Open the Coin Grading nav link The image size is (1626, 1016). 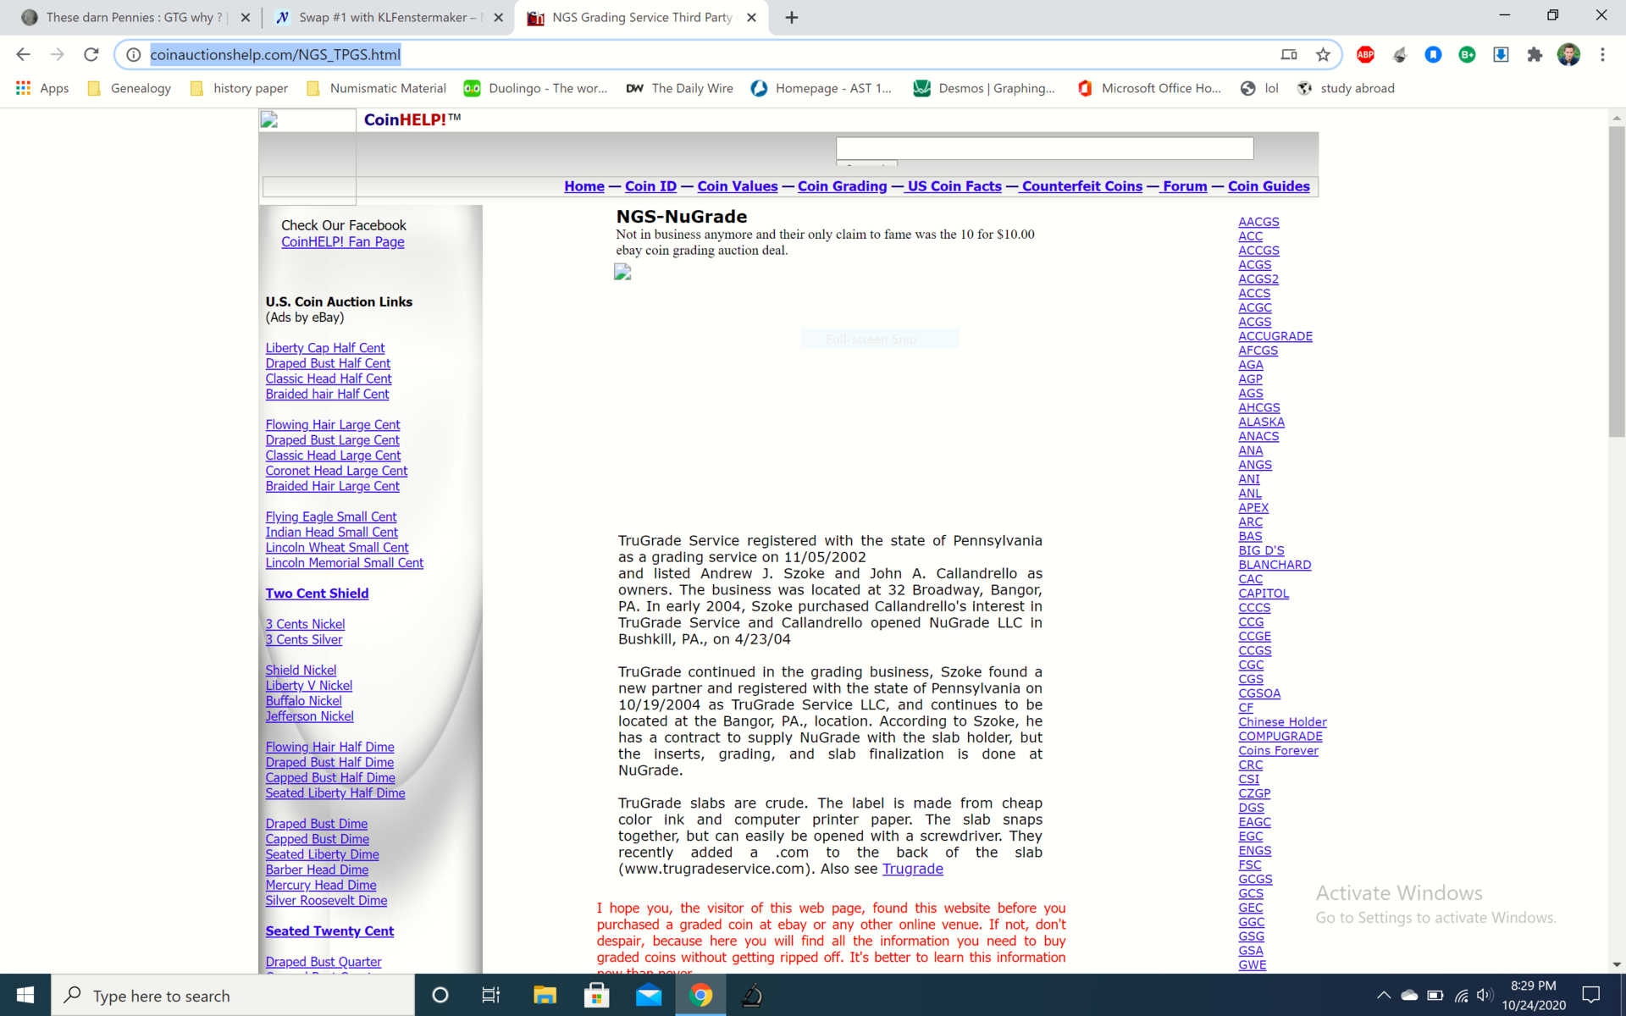842,186
